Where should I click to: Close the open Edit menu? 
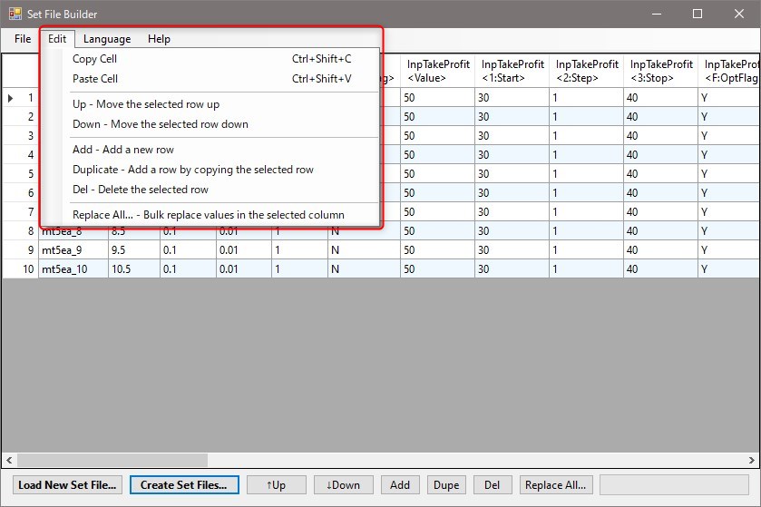point(57,39)
